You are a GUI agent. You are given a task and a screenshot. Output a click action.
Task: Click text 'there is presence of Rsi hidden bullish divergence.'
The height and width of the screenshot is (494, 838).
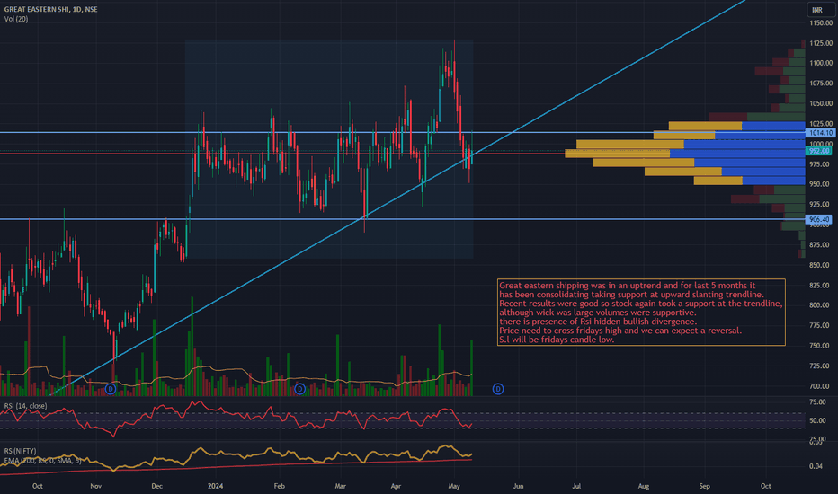pos(598,322)
